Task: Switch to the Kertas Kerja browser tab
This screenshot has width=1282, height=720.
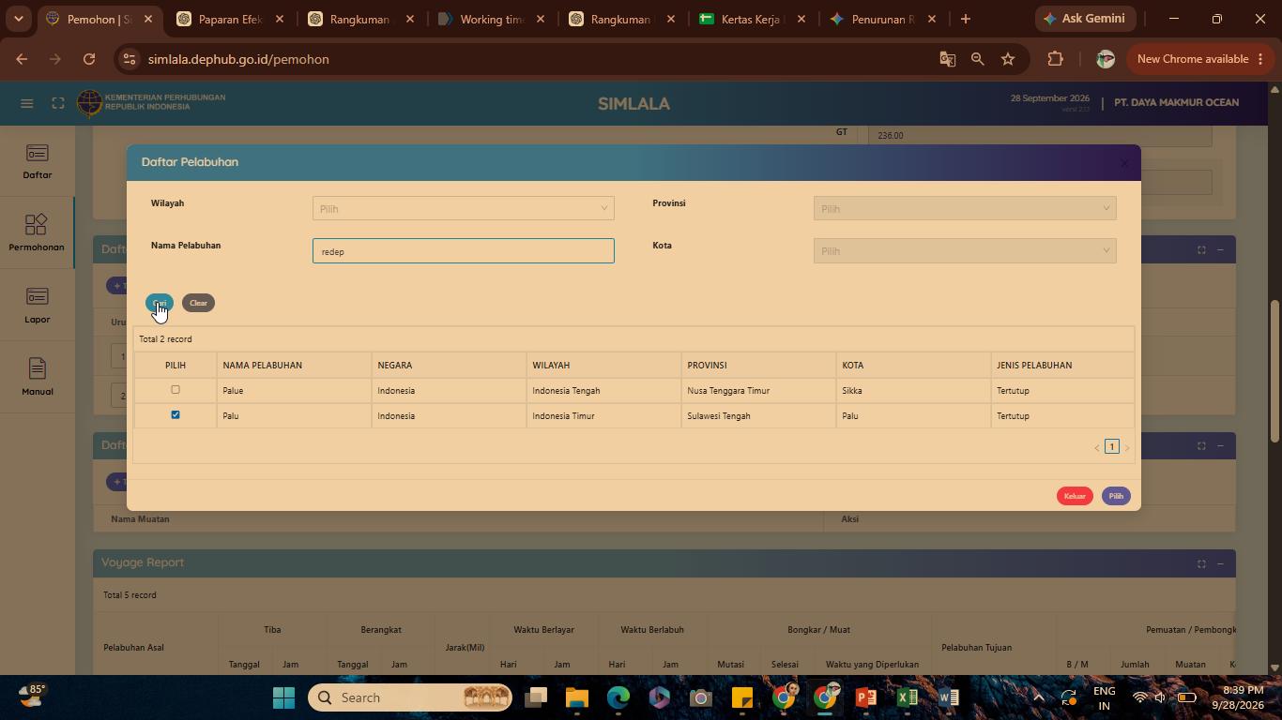Action: point(751,19)
